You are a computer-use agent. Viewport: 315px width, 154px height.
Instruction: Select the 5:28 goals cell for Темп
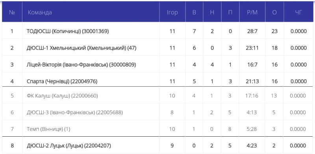point(252,129)
